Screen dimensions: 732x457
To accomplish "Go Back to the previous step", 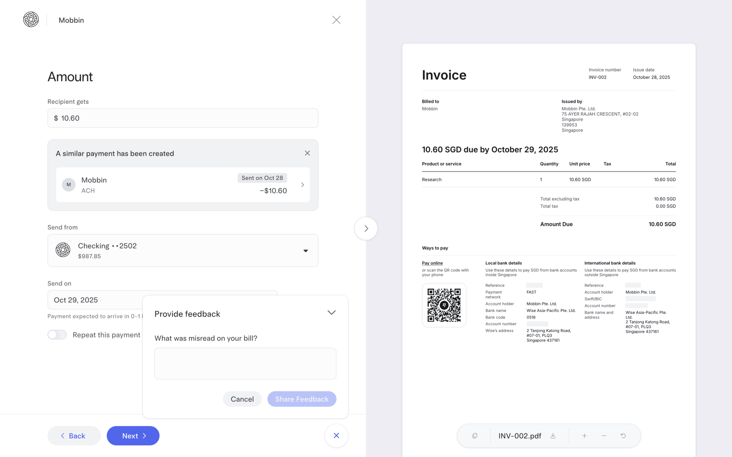I will pos(74,436).
